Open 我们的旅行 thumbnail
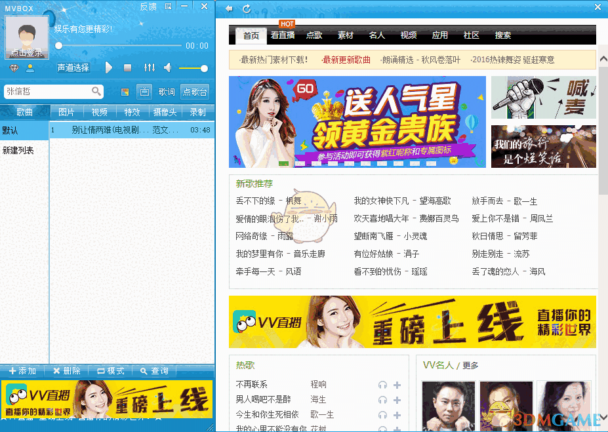The image size is (608, 432). 543,146
